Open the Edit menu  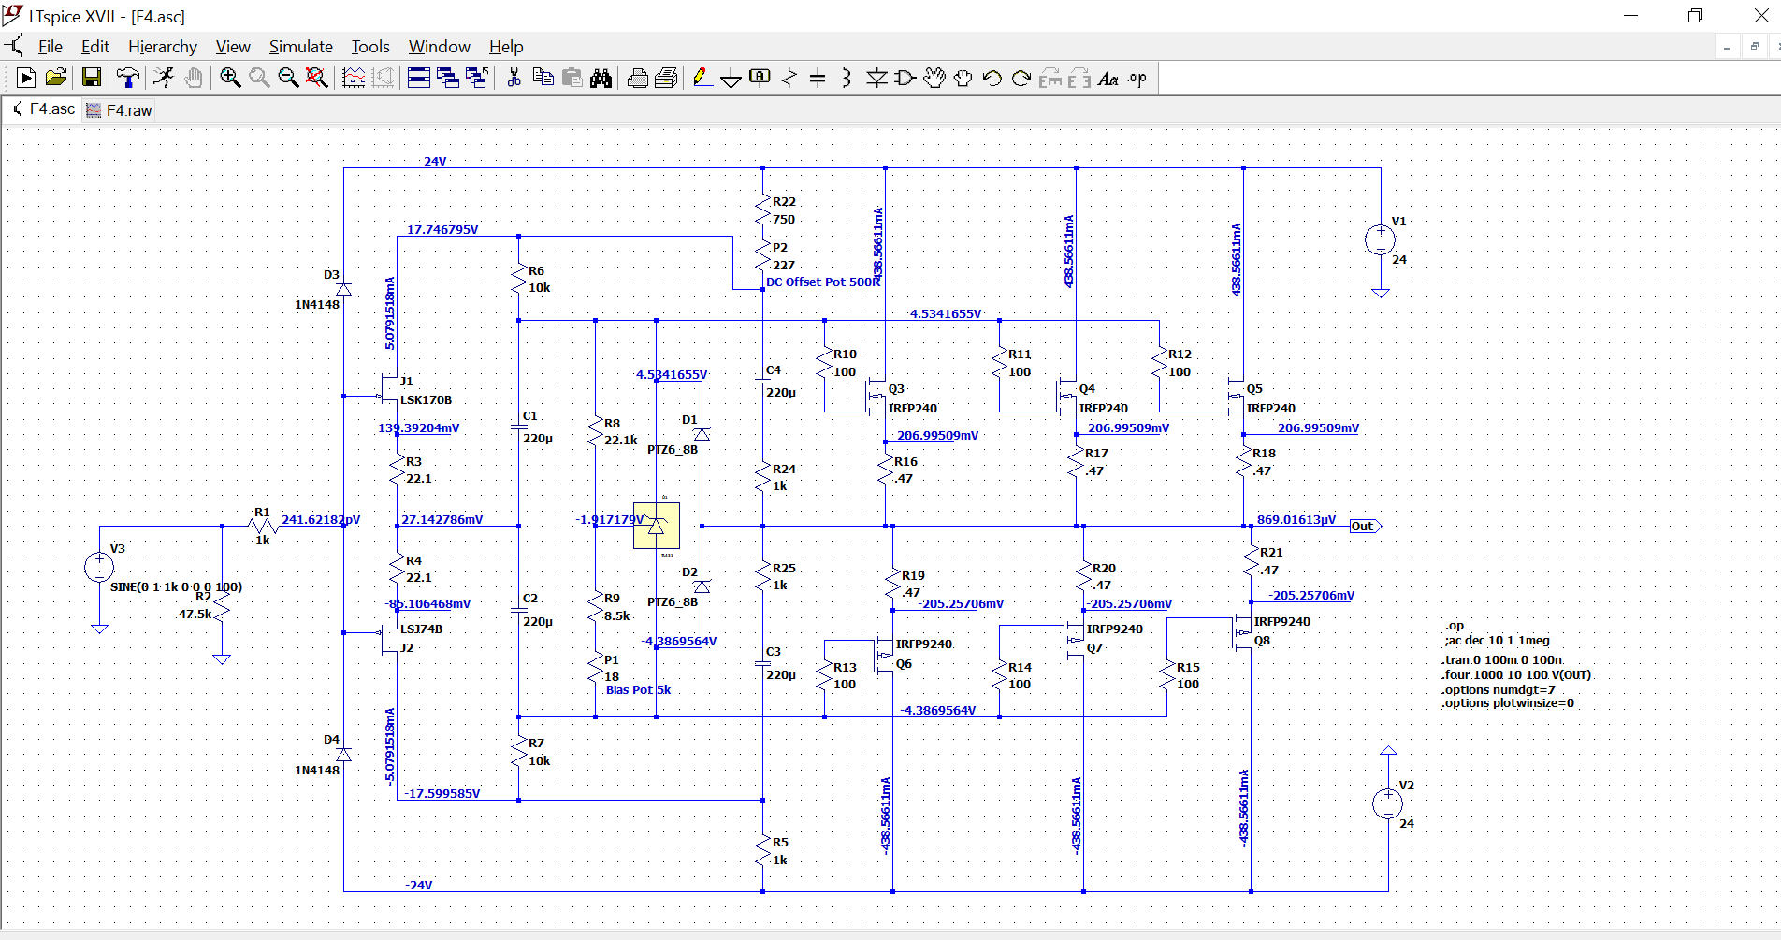tap(95, 47)
